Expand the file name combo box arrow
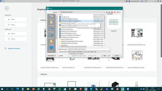The width and height of the screenshot is (162, 91). click(x=110, y=49)
